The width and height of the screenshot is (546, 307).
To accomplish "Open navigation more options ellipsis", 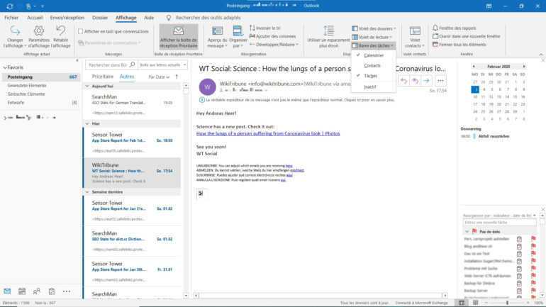I will coord(67,291).
